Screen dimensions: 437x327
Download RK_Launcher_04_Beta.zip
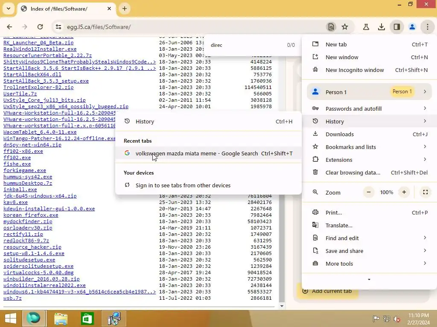38,43
